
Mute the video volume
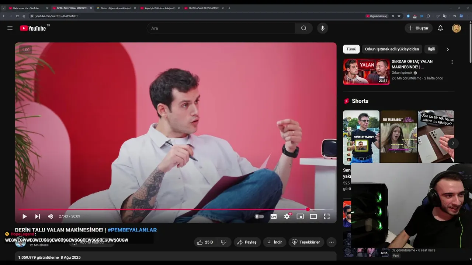[51, 216]
